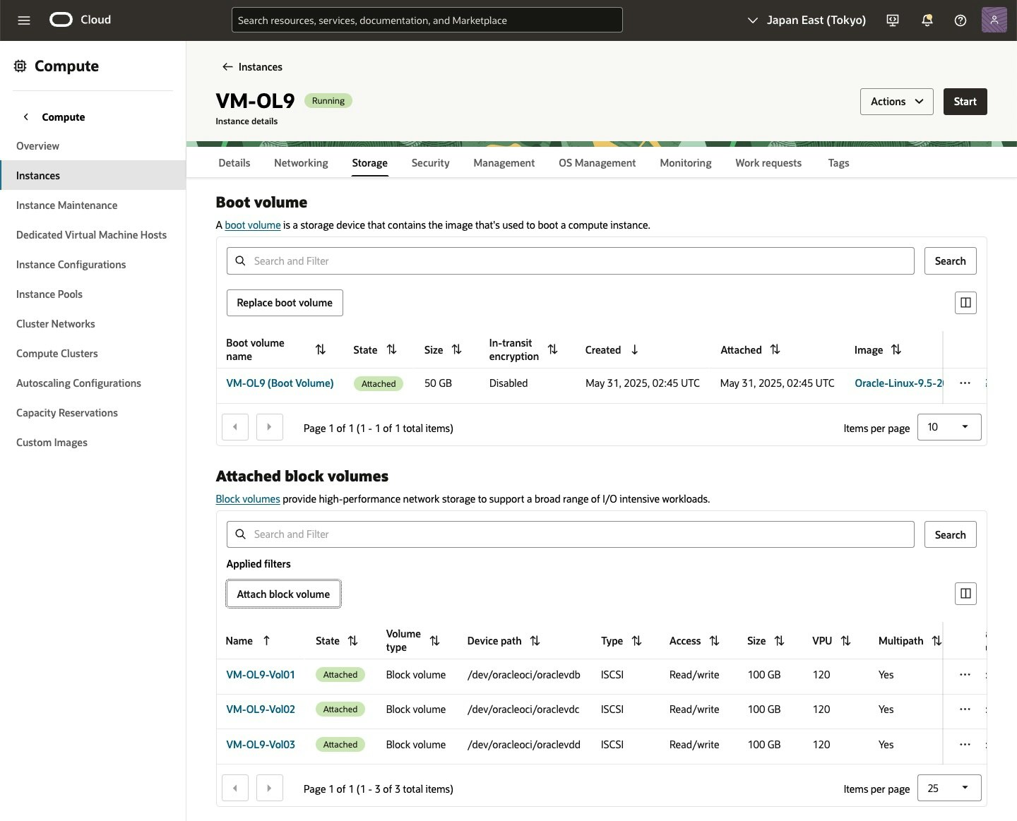Open the VM-OL9-Vol03 volume link
Screen dimensions: 1017x821
point(261,745)
